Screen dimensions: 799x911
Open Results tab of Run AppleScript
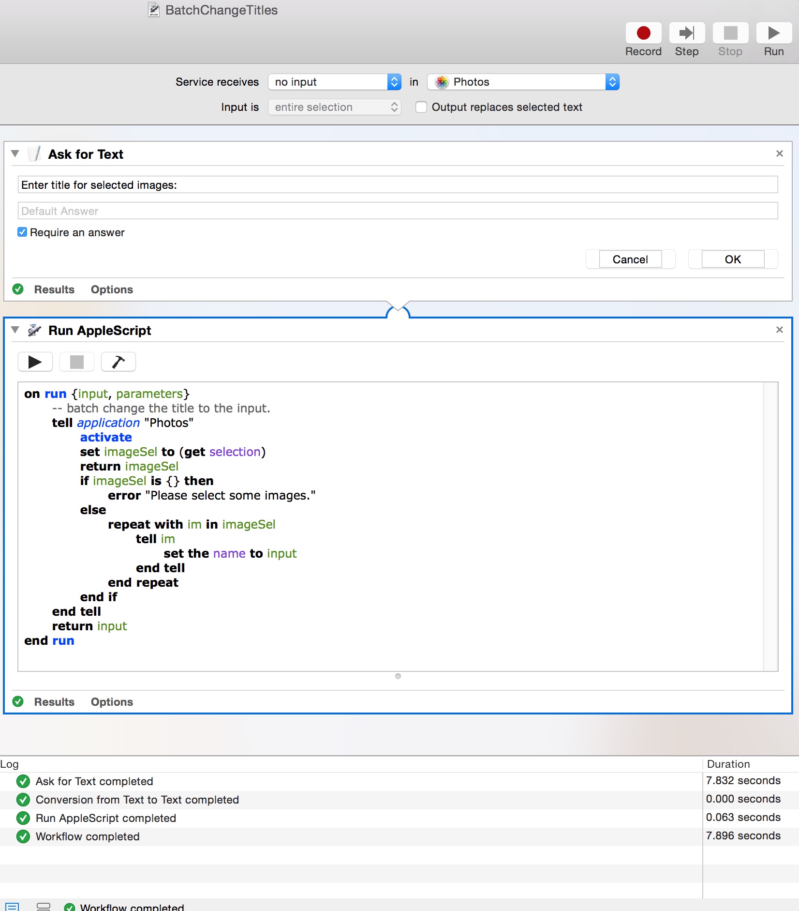(54, 702)
